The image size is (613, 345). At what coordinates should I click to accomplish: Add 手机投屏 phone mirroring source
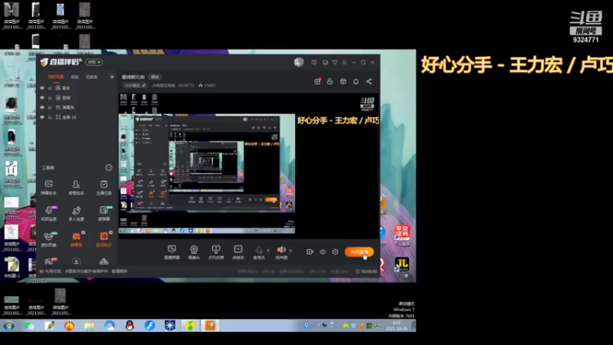point(216,252)
